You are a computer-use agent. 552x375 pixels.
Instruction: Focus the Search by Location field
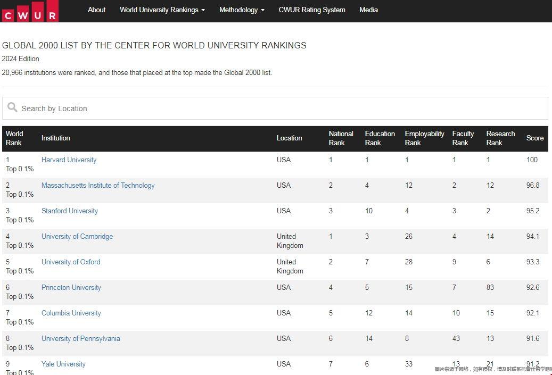[282, 109]
